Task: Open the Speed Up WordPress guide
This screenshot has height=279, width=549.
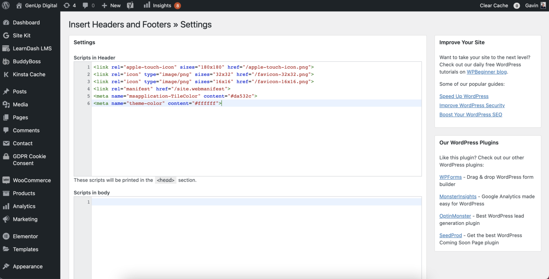Action: pos(464,96)
